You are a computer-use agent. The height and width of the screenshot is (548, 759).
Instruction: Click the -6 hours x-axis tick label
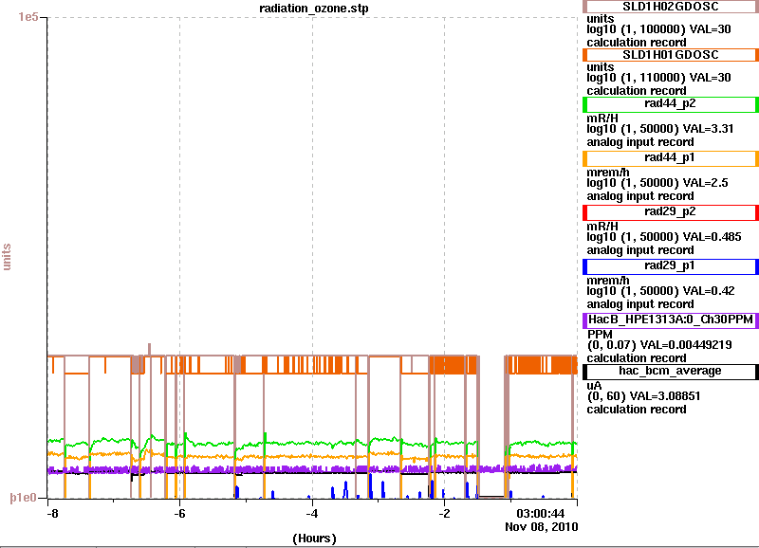click(179, 513)
